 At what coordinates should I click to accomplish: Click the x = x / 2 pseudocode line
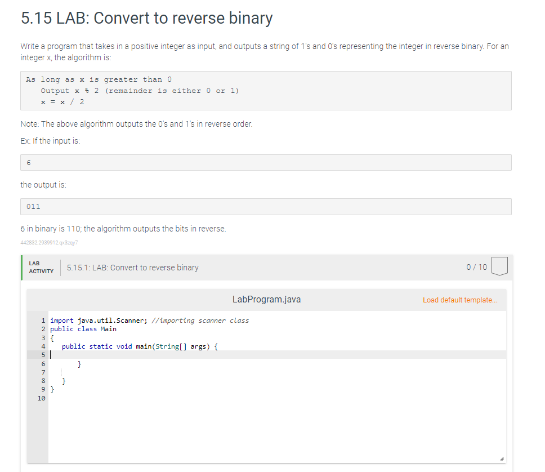(x=62, y=101)
